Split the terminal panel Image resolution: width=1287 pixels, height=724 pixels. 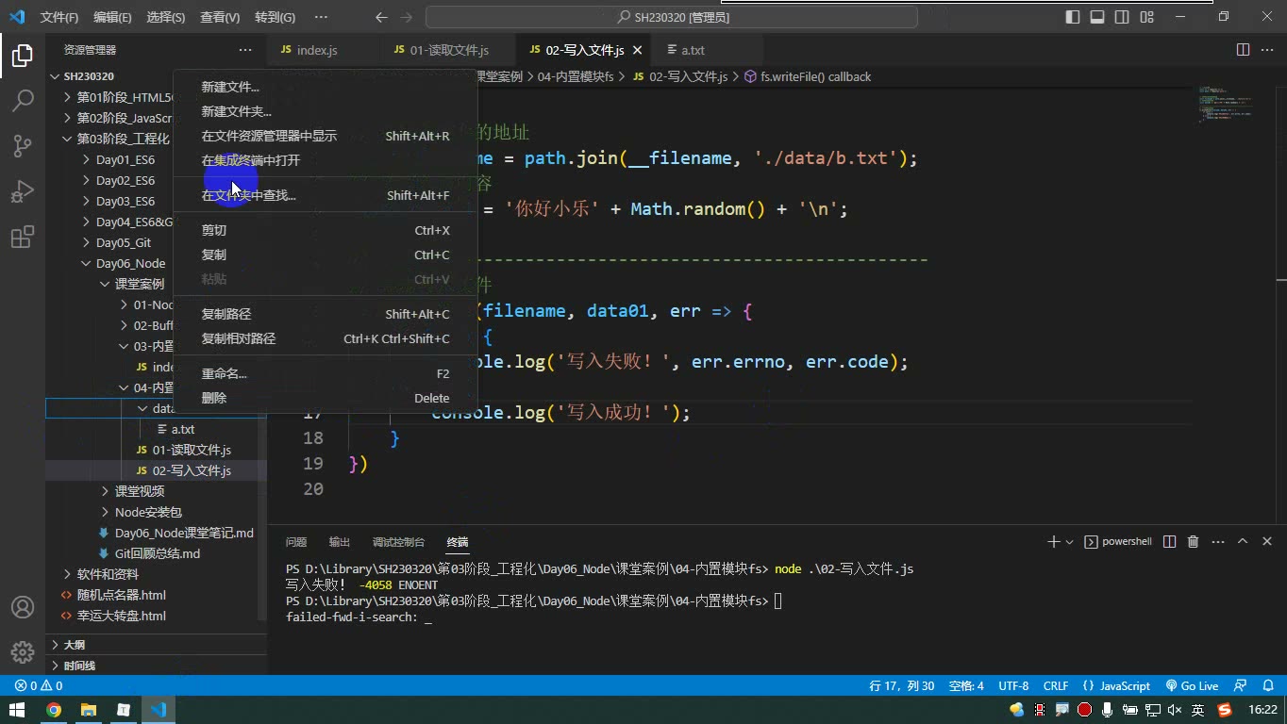coord(1170,541)
